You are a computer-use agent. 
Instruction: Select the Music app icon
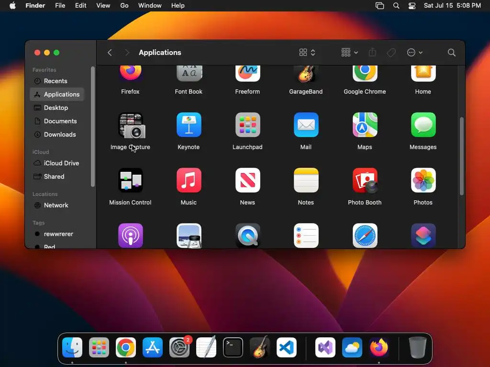coord(189,180)
